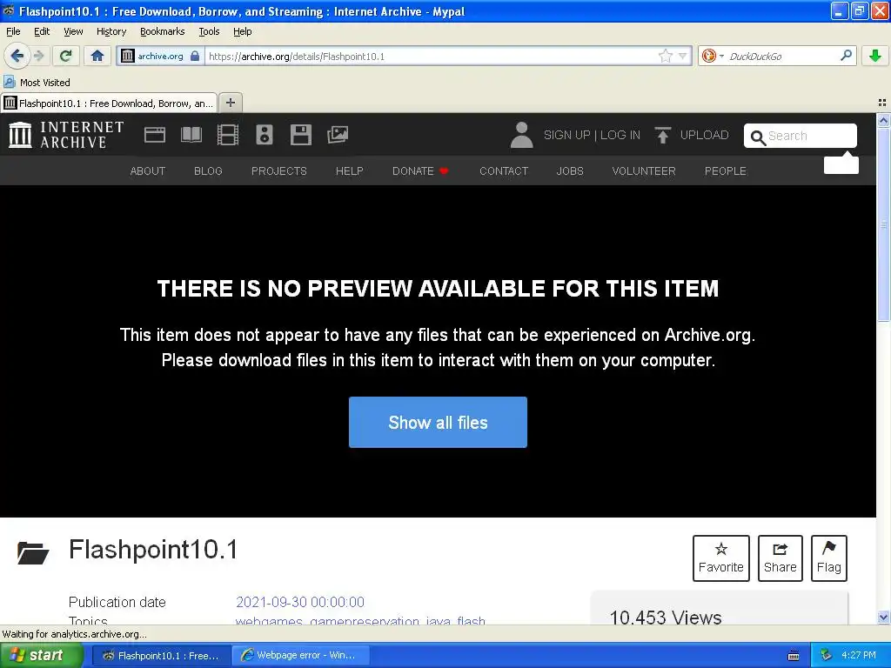Click the DuckDuckGo search input field

point(781,56)
